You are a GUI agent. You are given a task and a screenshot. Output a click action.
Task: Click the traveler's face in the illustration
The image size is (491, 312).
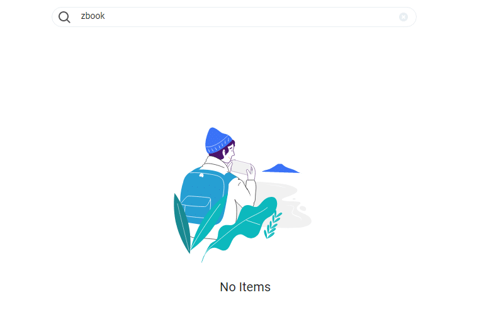coord(230,153)
